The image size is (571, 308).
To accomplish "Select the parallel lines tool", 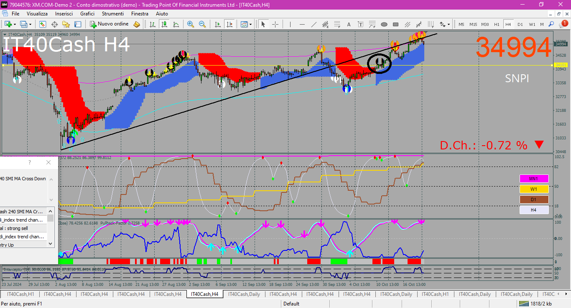I will [407, 24].
